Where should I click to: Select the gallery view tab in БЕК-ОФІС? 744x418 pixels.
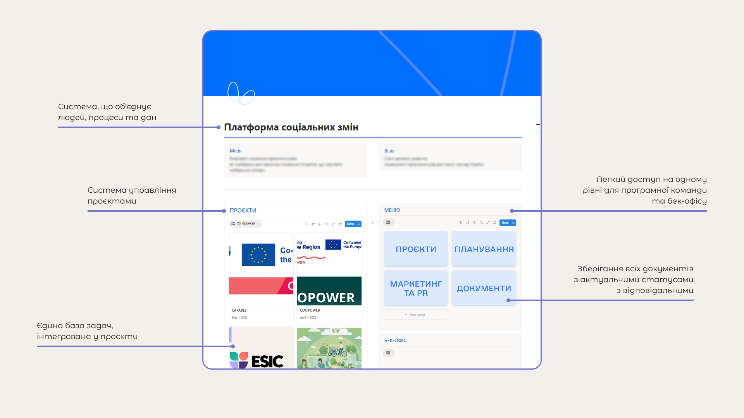click(388, 353)
